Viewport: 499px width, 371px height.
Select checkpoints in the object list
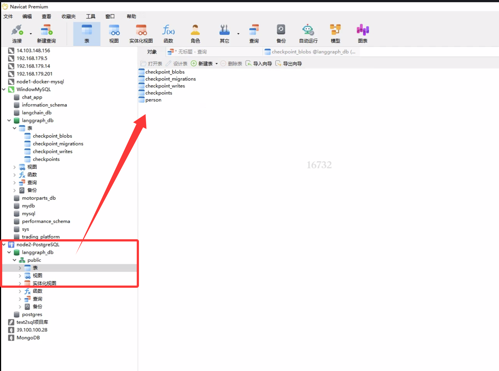(159, 93)
